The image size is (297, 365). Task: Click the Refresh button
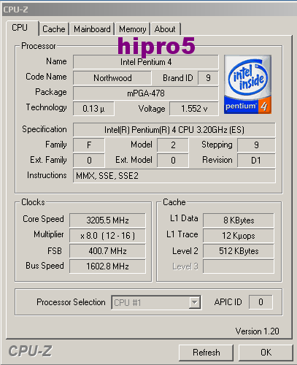(x=206, y=353)
